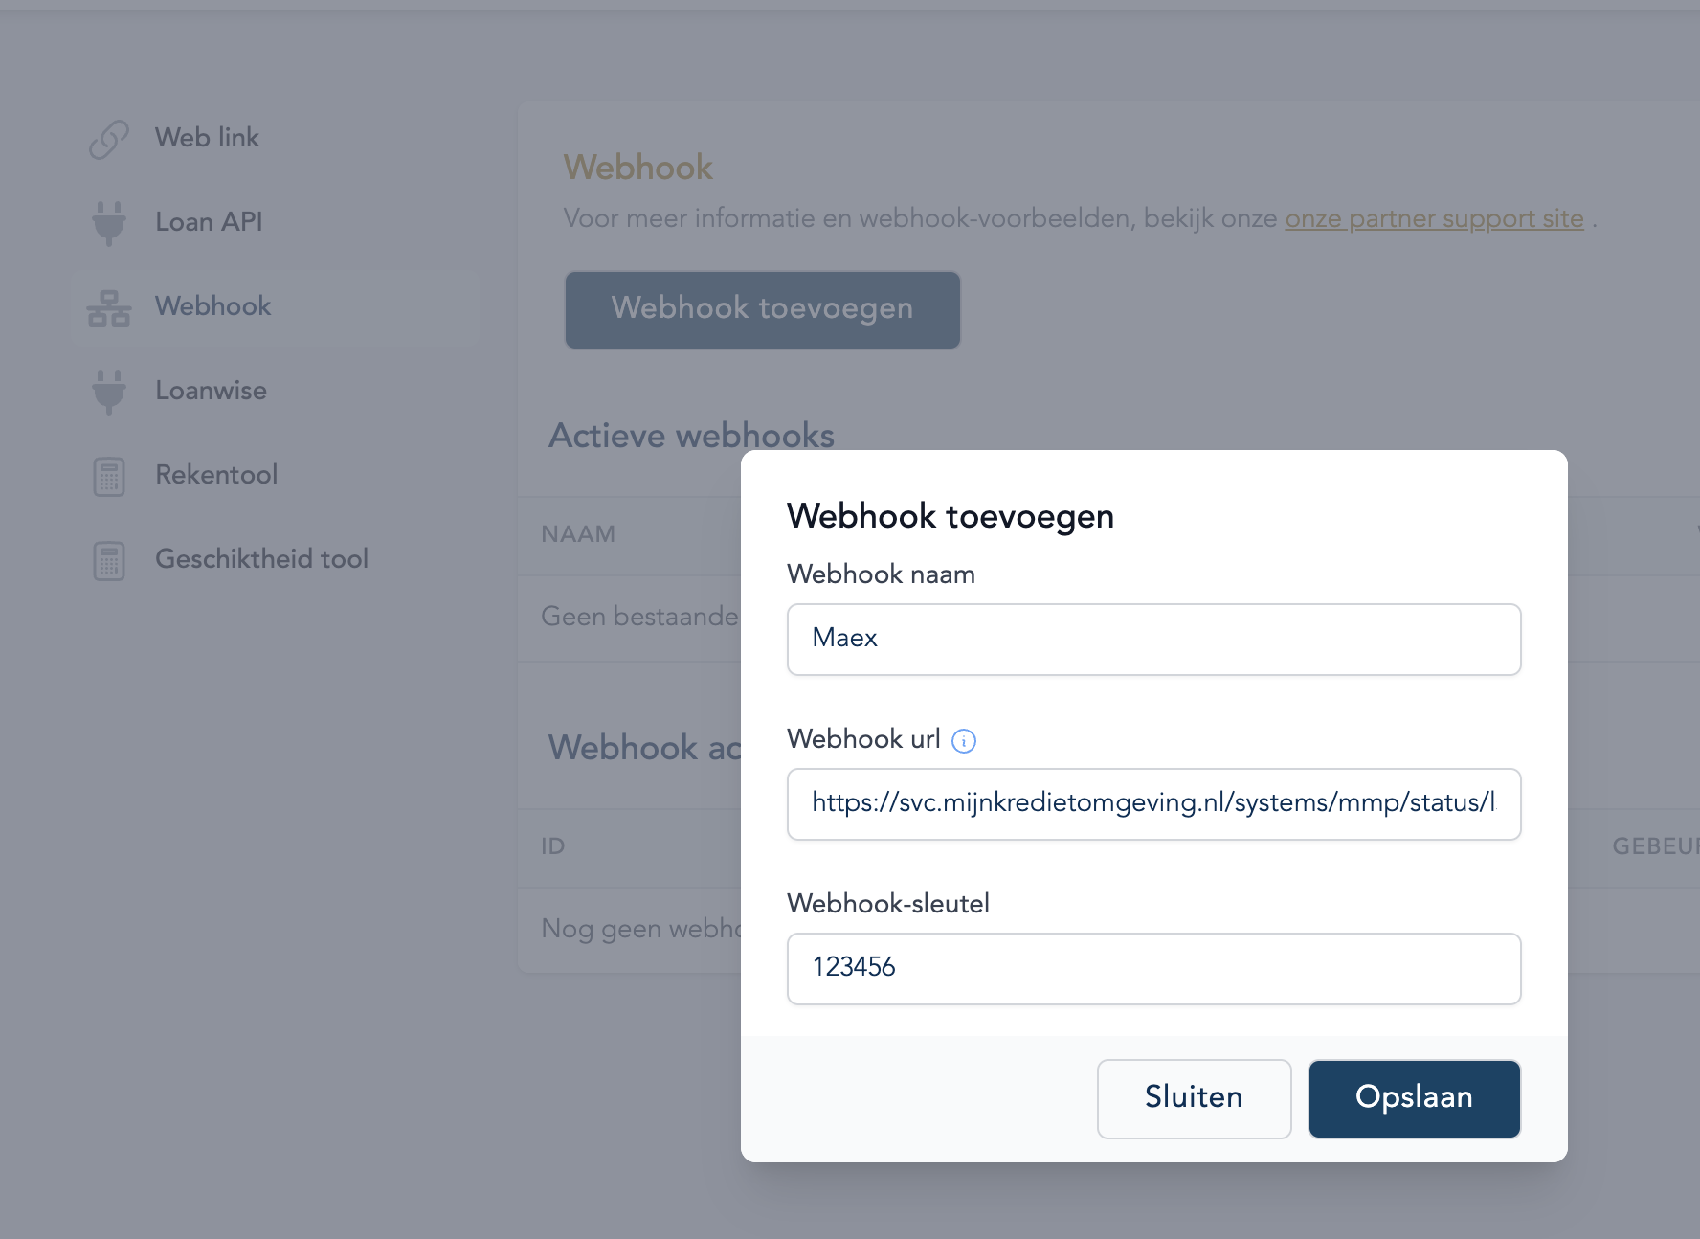
Task: Click the Loan API plug icon
Action: tap(109, 222)
